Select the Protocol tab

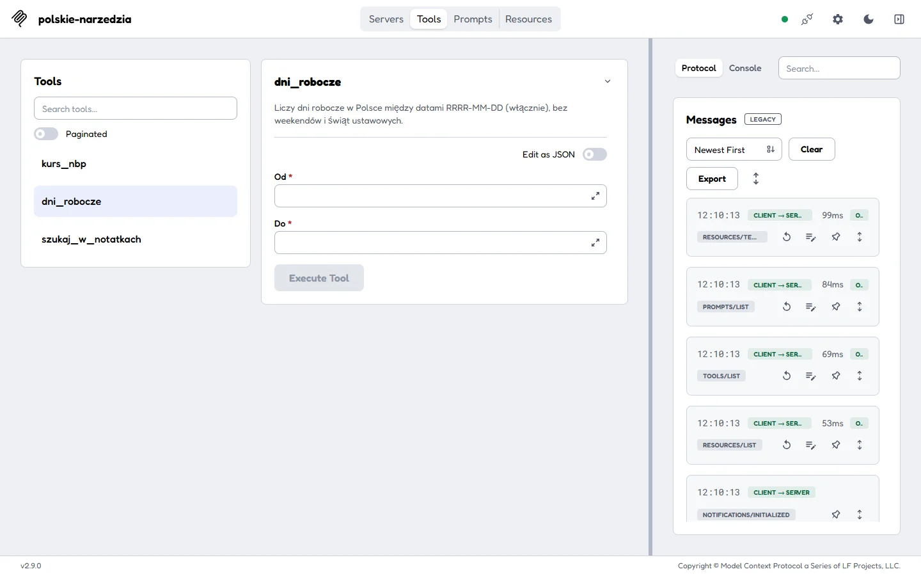[699, 68]
